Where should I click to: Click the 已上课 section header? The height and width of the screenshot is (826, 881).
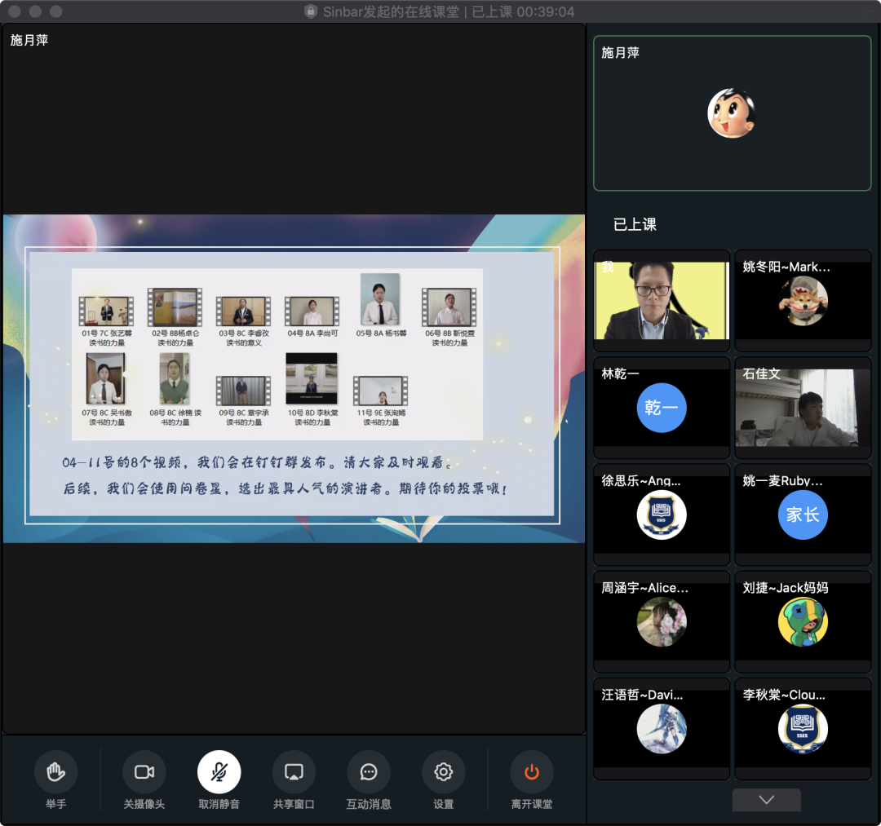tap(635, 224)
